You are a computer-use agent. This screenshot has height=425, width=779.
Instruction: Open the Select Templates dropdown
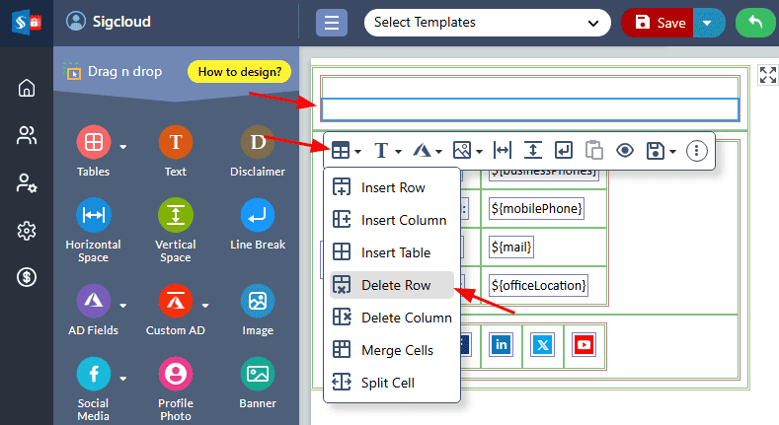tap(487, 23)
